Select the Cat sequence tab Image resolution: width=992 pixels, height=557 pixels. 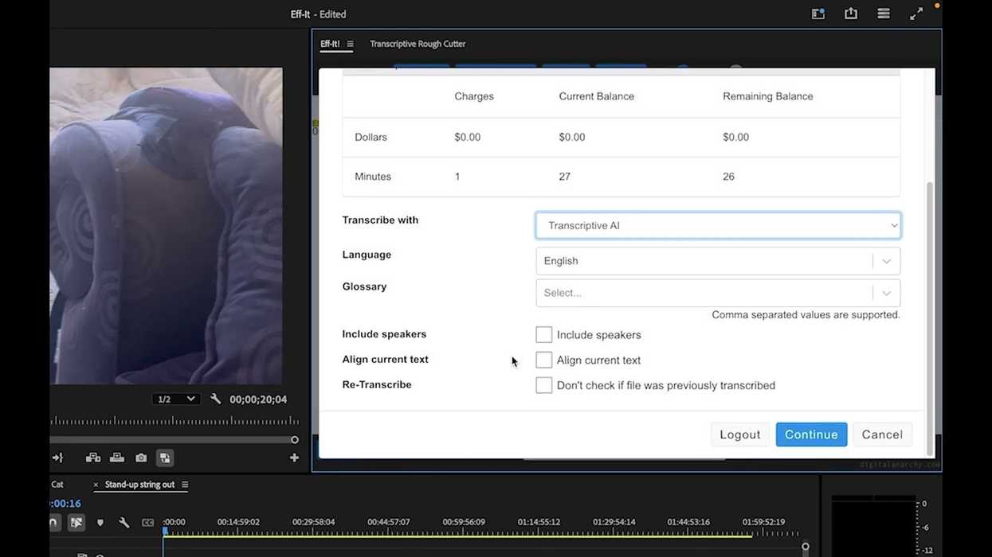click(x=57, y=485)
